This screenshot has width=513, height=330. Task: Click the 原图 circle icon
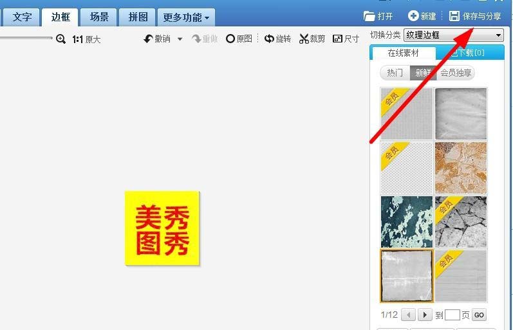pos(230,39)
